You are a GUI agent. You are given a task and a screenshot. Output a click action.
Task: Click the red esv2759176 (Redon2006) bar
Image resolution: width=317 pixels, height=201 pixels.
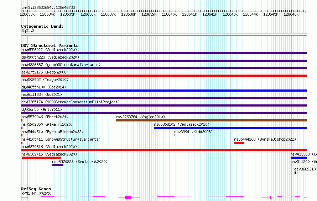pyautogui.click(x=164, y=76)
